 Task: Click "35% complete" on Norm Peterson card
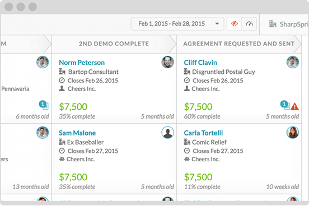77,116
